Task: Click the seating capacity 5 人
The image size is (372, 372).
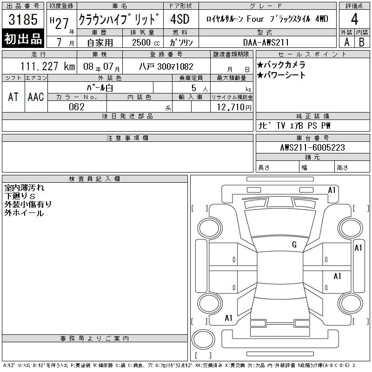Action: pos(199,88)
